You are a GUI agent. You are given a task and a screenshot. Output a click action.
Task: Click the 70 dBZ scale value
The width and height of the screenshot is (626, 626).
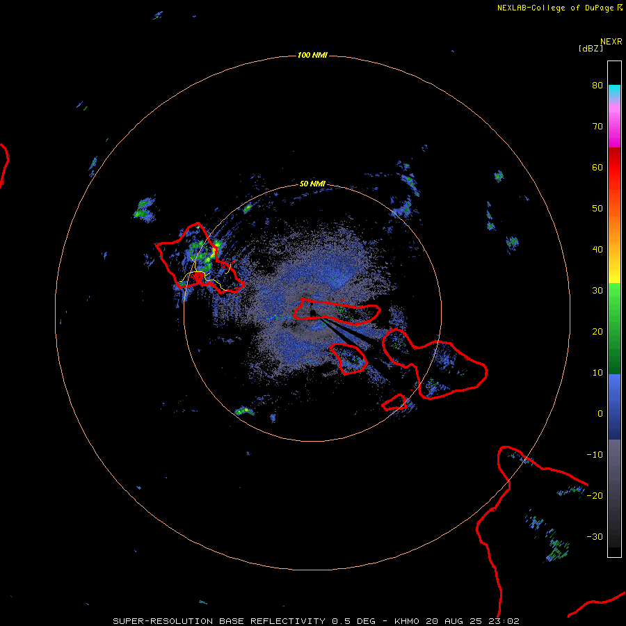click(597, 126)
